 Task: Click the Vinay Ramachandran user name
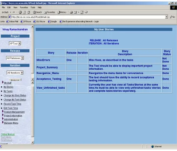point(15,29)
